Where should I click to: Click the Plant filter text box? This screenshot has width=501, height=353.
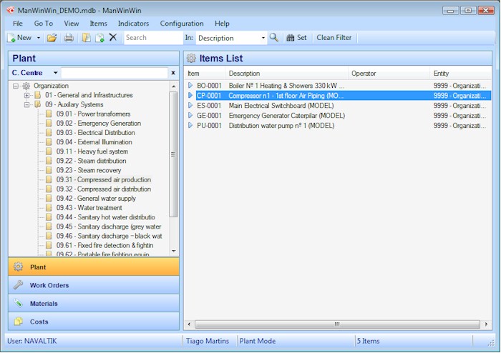114,73
